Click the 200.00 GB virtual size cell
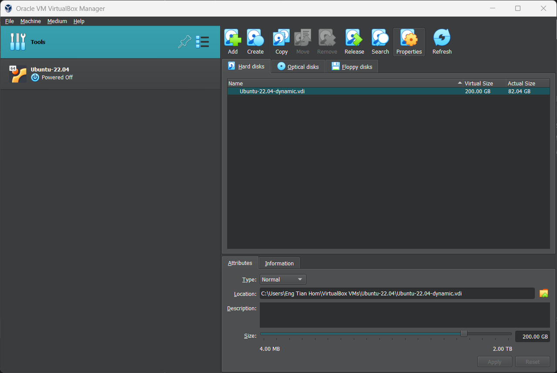 (x=477, y=92)
